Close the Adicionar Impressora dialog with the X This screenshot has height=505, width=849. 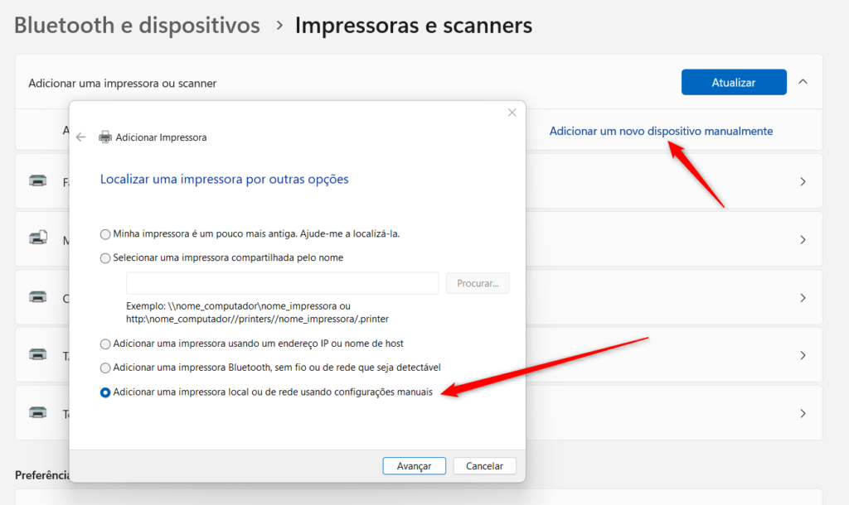pos(512,113)
